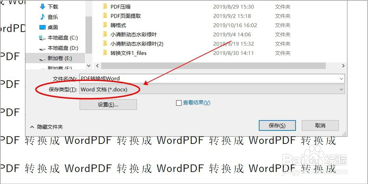Click the date 2019/10/16 16:02
368x184 pixels.
pos(235,25)
